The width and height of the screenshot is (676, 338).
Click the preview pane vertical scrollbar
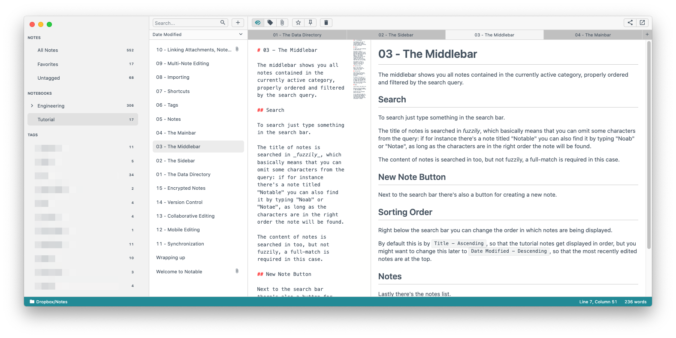click(649, 145)
